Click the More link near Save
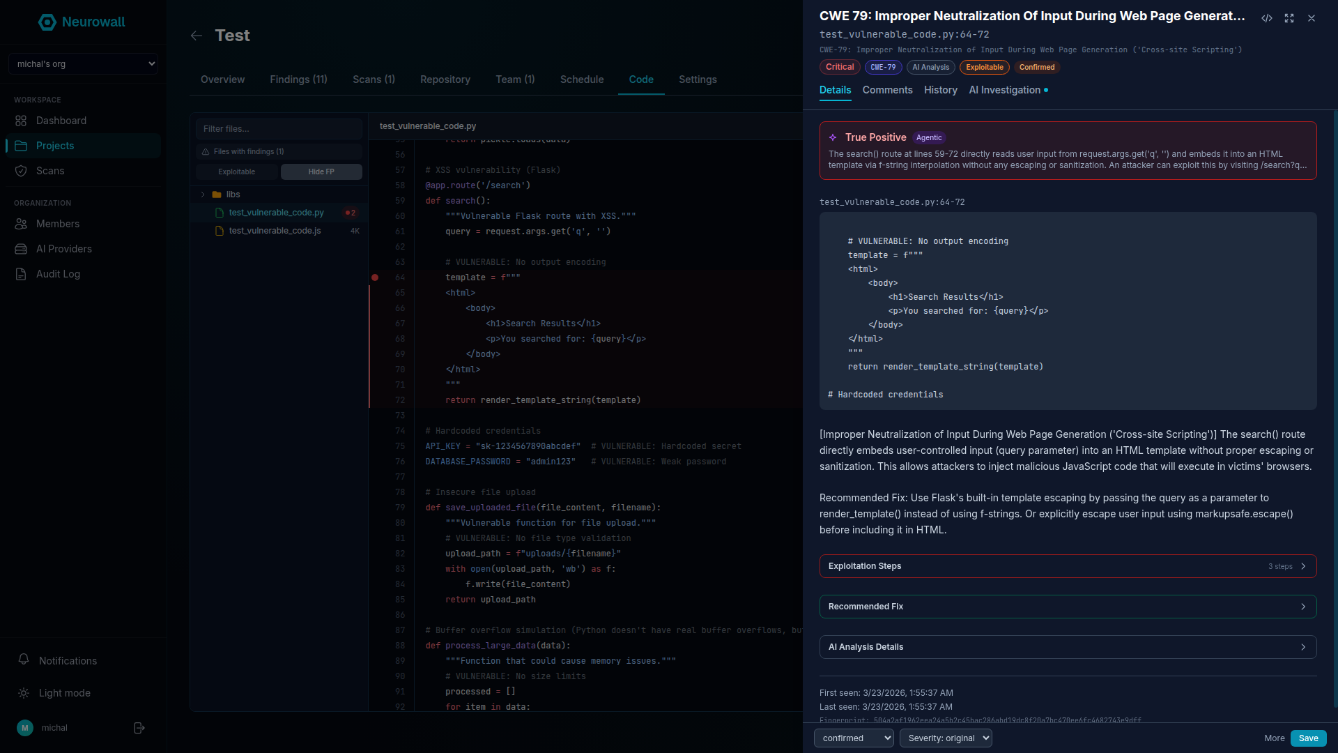This screenshot has width=1338, height=753. [1275, 738]
